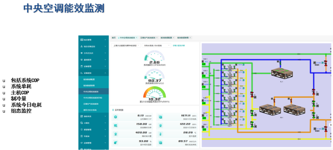
Task: Click the 瞬时系统单耗 card icon
Action: pyautogui.click(x=161, y=143)
